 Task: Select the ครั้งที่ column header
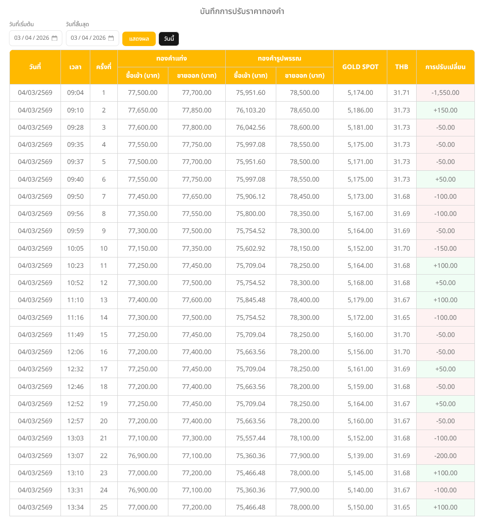(x=103, y=67)
